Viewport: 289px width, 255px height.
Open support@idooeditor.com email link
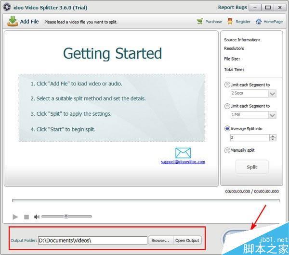click(x=183, y=162)
